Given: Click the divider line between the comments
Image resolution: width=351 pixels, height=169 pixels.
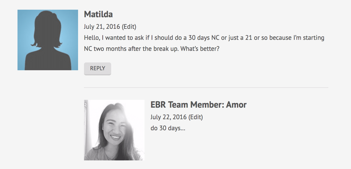Looking at the screenshot, I should click(206, 87).
